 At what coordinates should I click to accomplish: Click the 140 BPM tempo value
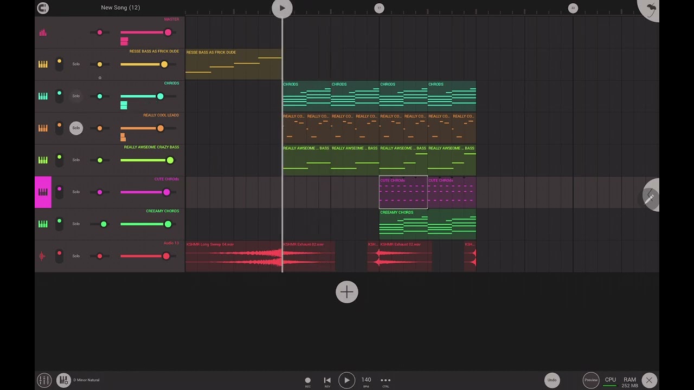(367, 381)
